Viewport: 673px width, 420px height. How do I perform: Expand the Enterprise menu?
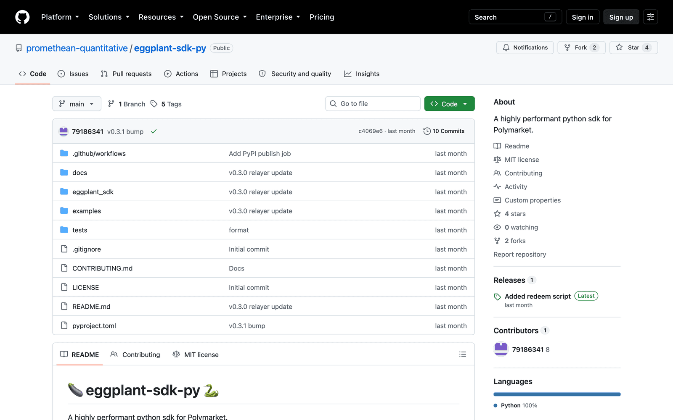[278, 17]
